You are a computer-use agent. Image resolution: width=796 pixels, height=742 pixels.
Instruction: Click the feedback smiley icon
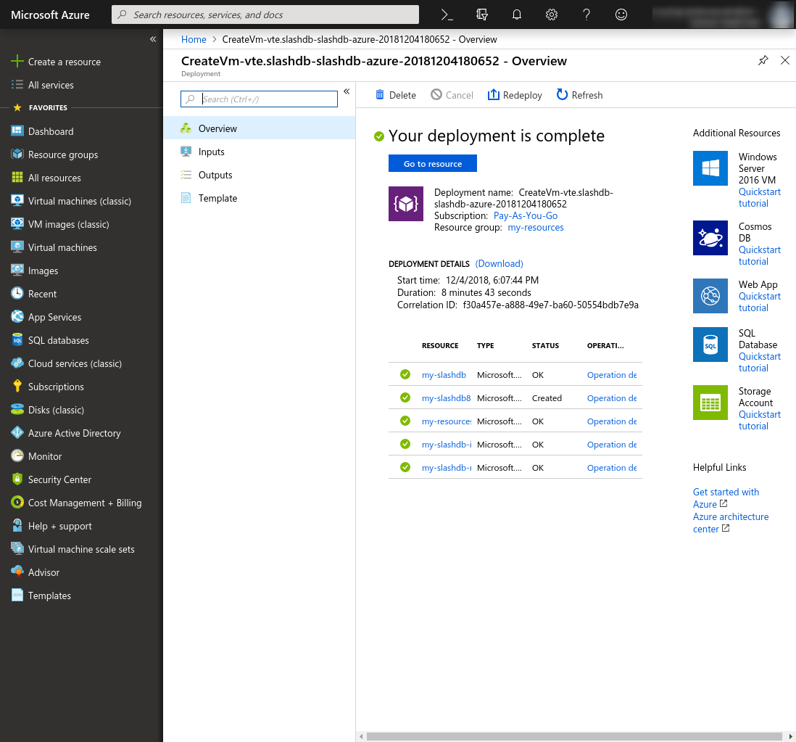click(621, 15)
